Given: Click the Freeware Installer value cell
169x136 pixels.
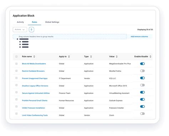Looking at the screenshot, I should (117, 108).
